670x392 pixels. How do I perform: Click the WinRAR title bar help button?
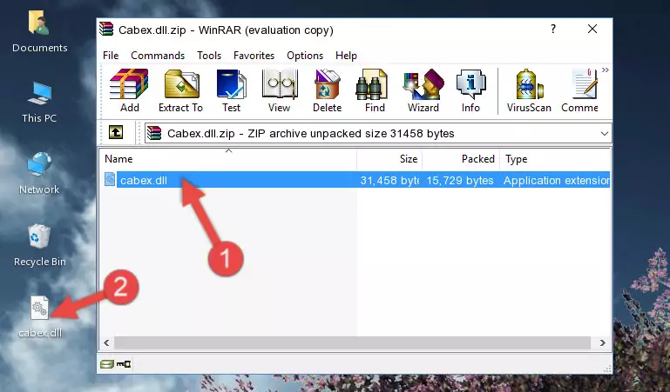point(553,29)
